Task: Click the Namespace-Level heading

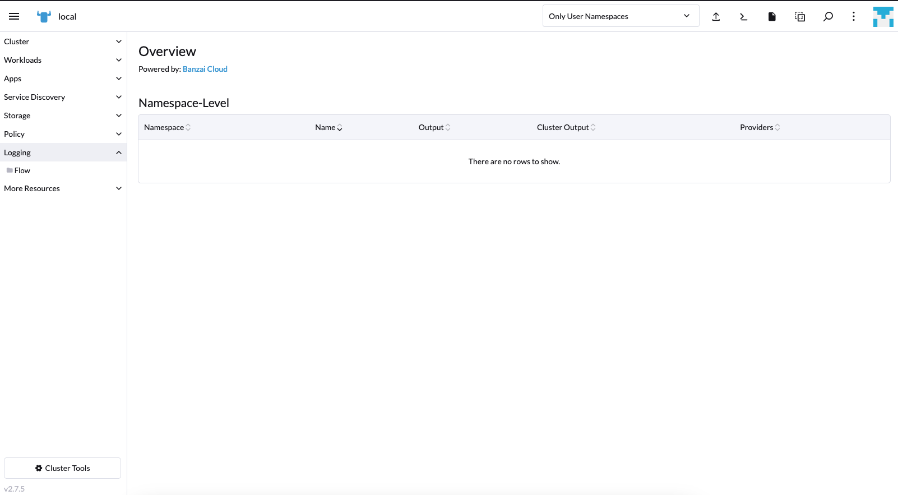Action: [184, 103]
